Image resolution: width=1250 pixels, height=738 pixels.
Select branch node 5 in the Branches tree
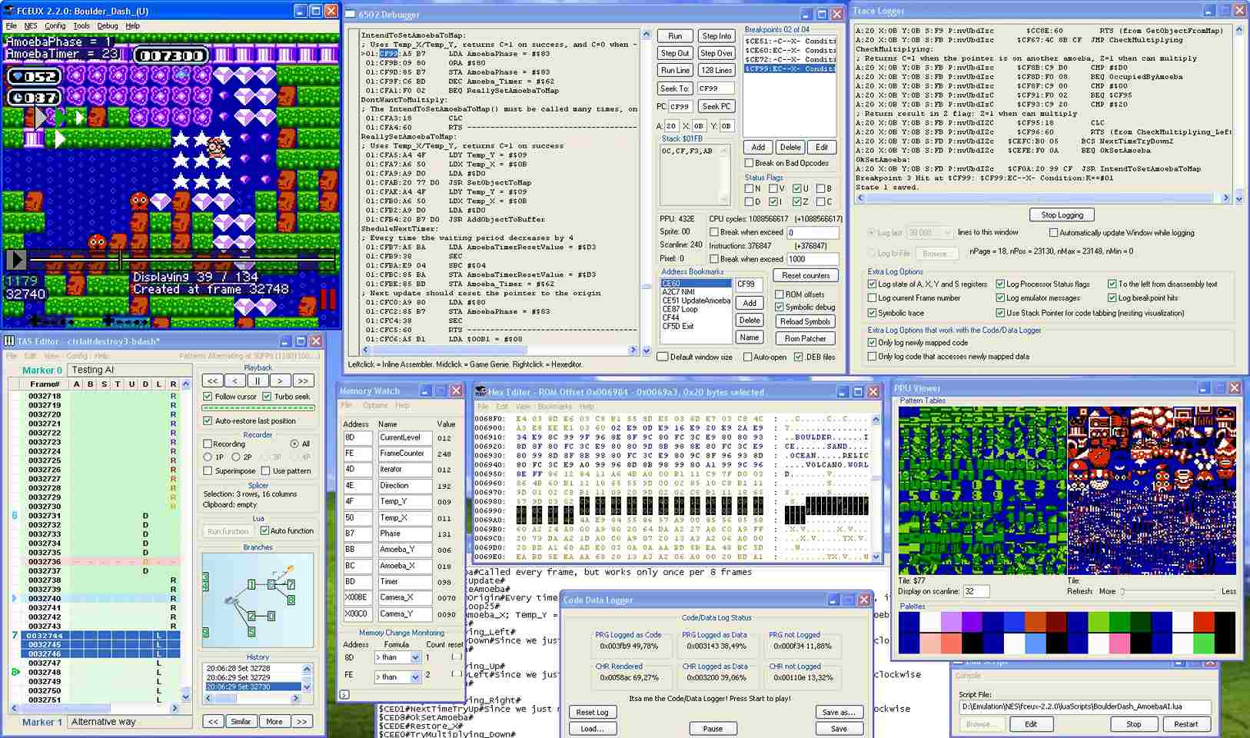(x=251, y=632)
